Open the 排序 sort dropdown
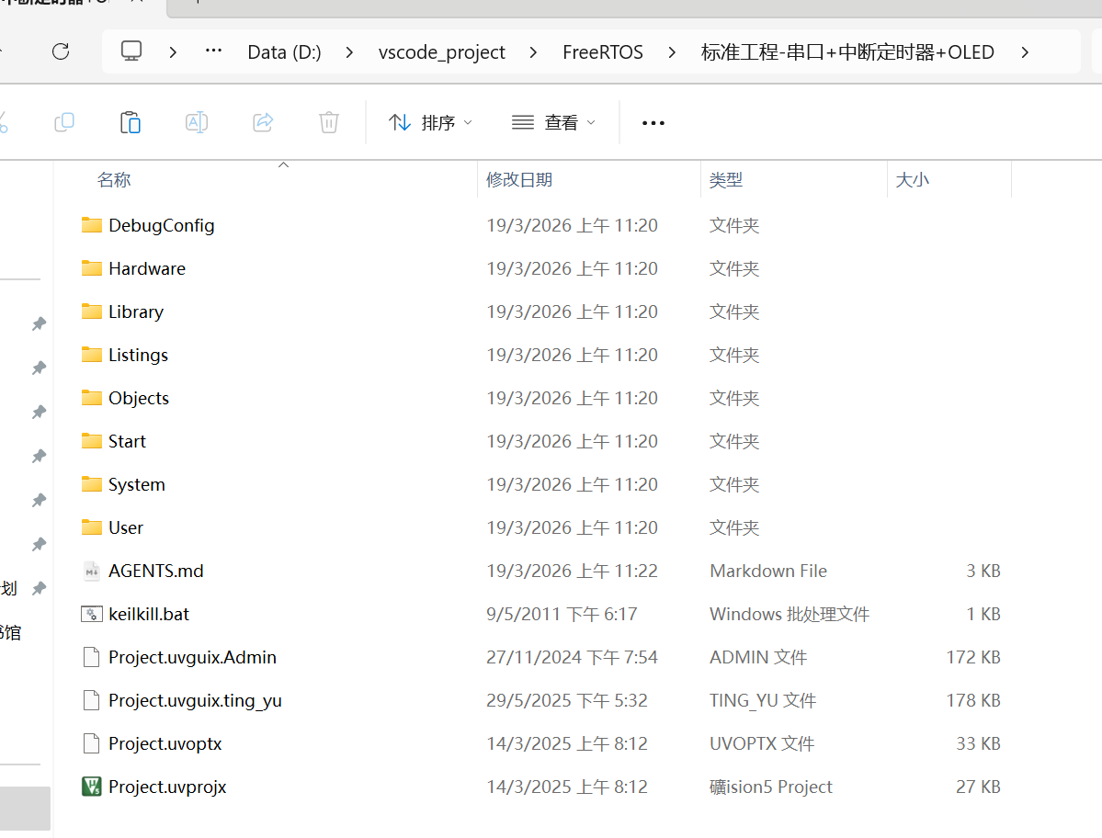Viewport: 1102px width, 838px height. pyautogui.click(x=430, y=122)
